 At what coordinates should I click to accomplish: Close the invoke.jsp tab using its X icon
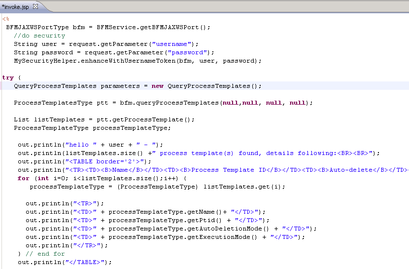tap(35, 6)
